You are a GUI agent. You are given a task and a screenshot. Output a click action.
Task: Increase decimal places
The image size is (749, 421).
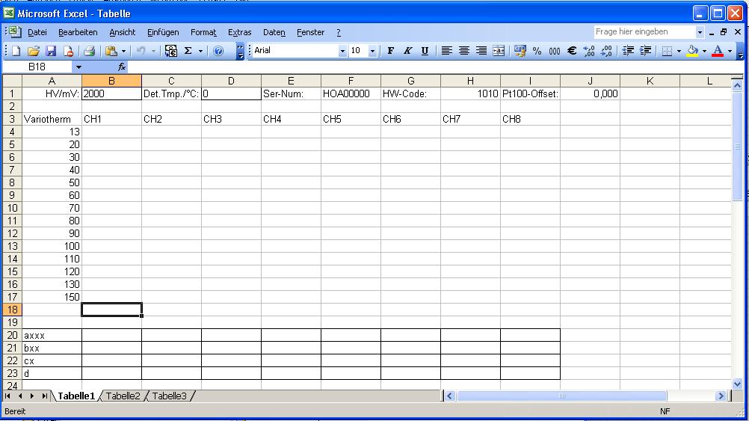(x=589, y=51)
